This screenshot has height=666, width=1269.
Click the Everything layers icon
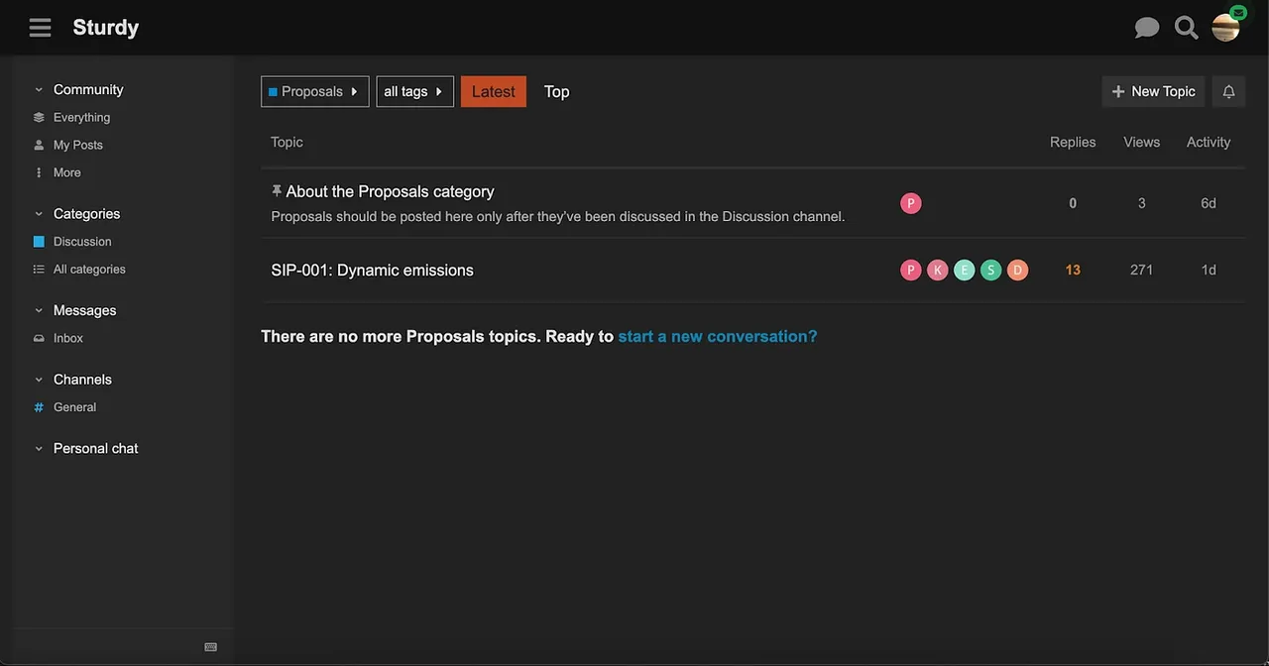pyautogui.click(x=39, y=117)
